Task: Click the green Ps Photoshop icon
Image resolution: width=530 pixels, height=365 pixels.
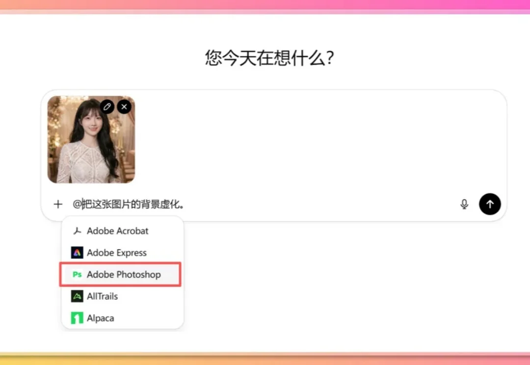Action: coord(77,275)
